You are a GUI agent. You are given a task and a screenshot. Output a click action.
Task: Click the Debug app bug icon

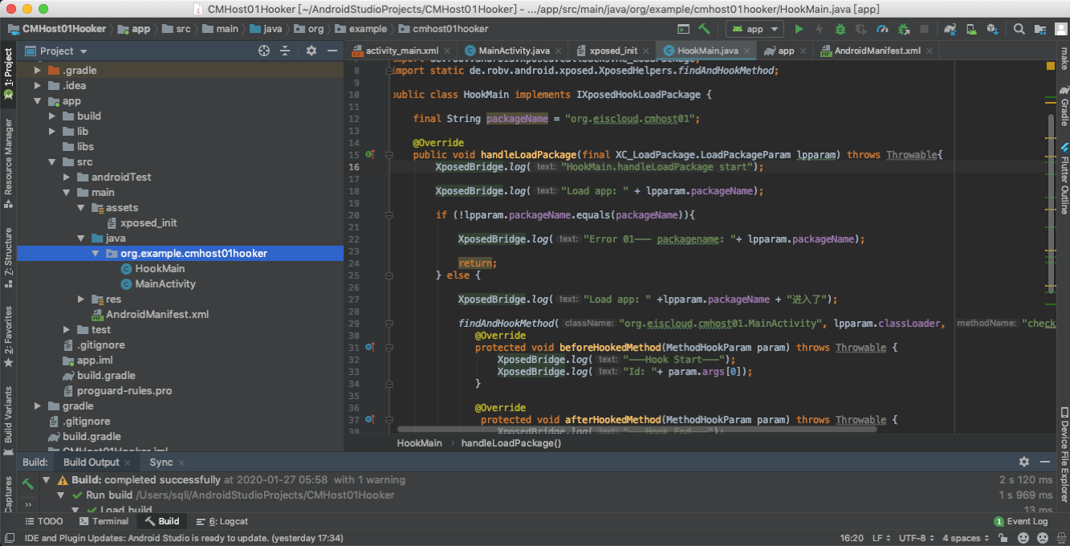point(840,29)
